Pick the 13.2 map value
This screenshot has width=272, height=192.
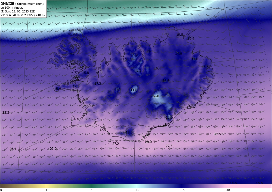[x=134, y=55]
